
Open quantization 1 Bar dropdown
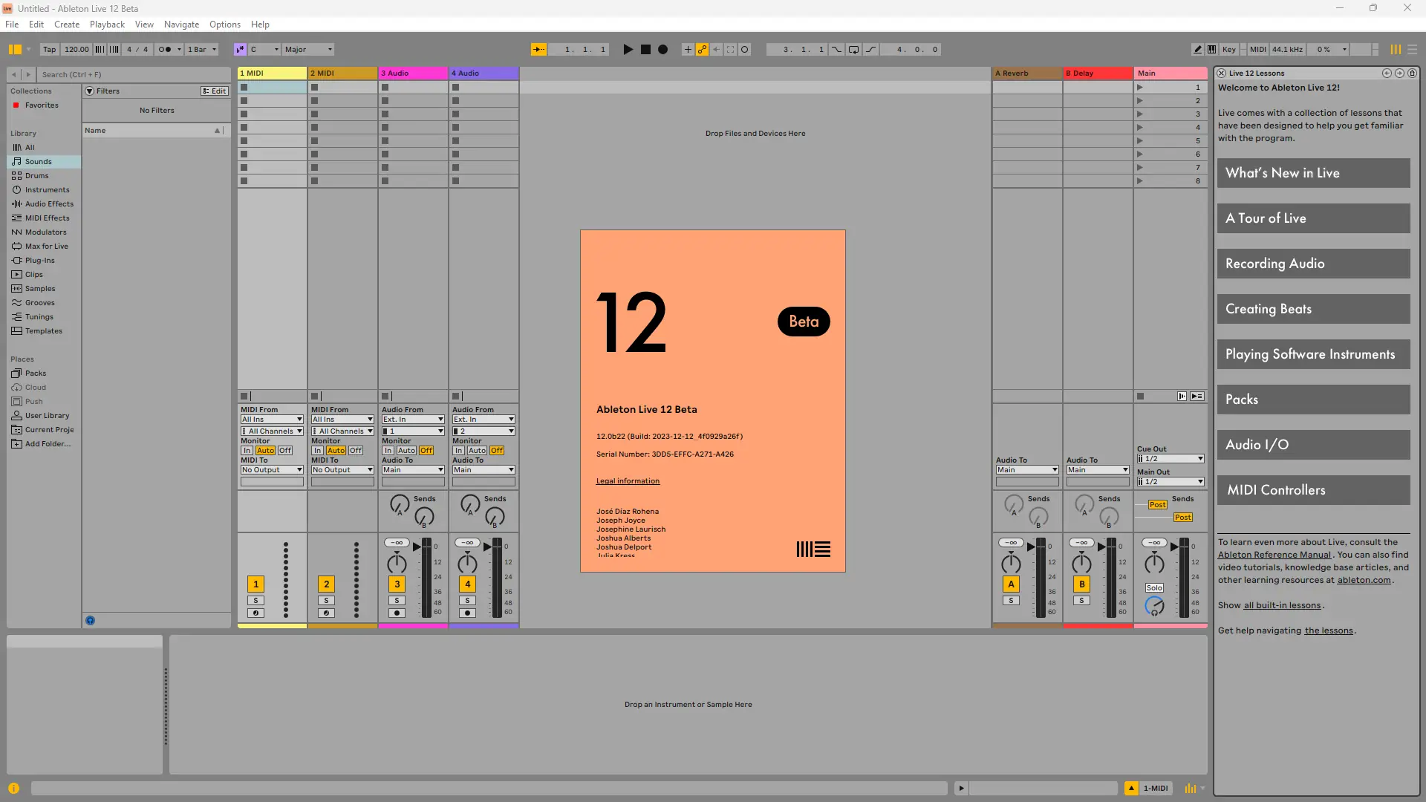[x=202, y=50]
